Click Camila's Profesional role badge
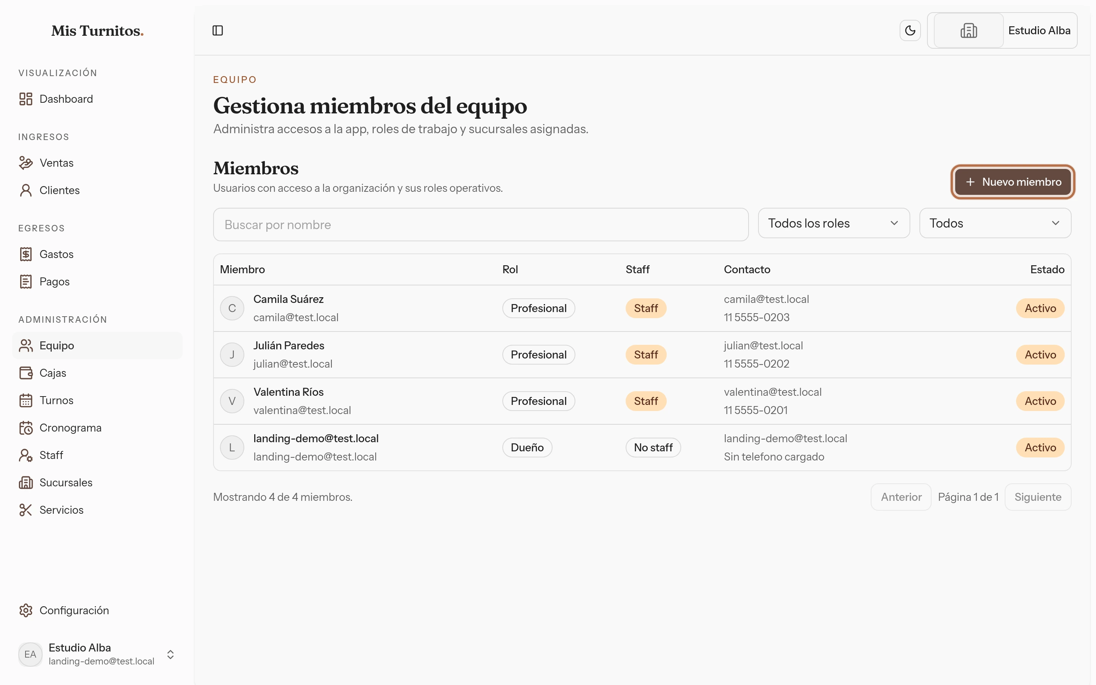 (538, 308)
